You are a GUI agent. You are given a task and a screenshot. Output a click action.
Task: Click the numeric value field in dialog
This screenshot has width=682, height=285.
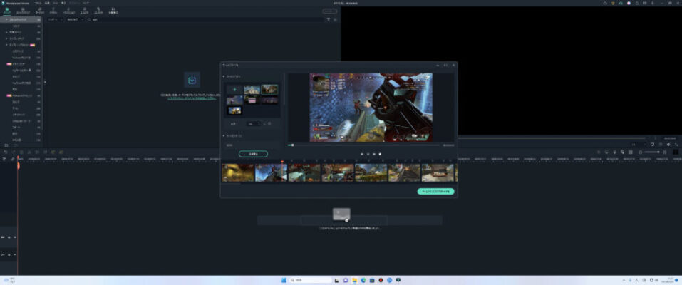[254, 124]
